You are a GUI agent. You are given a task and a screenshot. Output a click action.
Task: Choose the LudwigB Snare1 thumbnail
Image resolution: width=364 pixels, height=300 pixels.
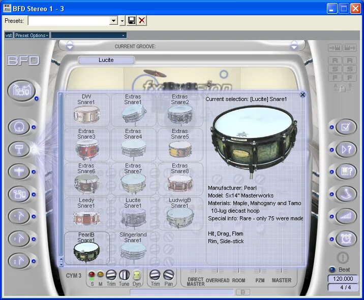pyautogui.click(x=180, y=214)
